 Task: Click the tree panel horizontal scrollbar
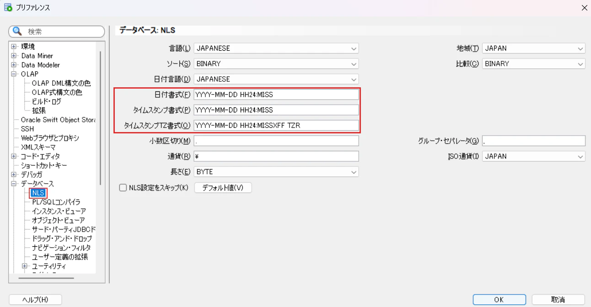click(47, 278)
